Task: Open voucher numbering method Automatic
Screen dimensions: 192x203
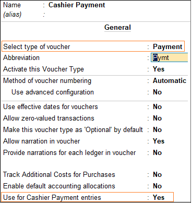Action: coord(170,80)
